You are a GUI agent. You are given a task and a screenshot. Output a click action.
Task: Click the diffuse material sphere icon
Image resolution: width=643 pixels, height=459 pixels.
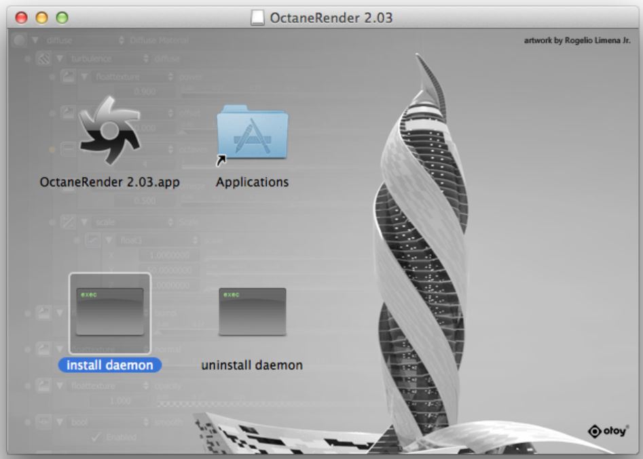click(20, 40)
